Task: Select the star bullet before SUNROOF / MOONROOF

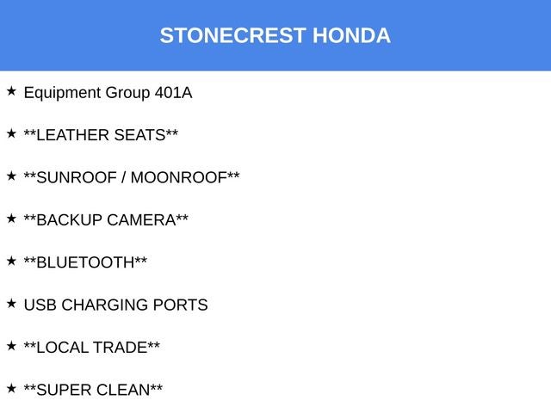Action: point(11,176)
